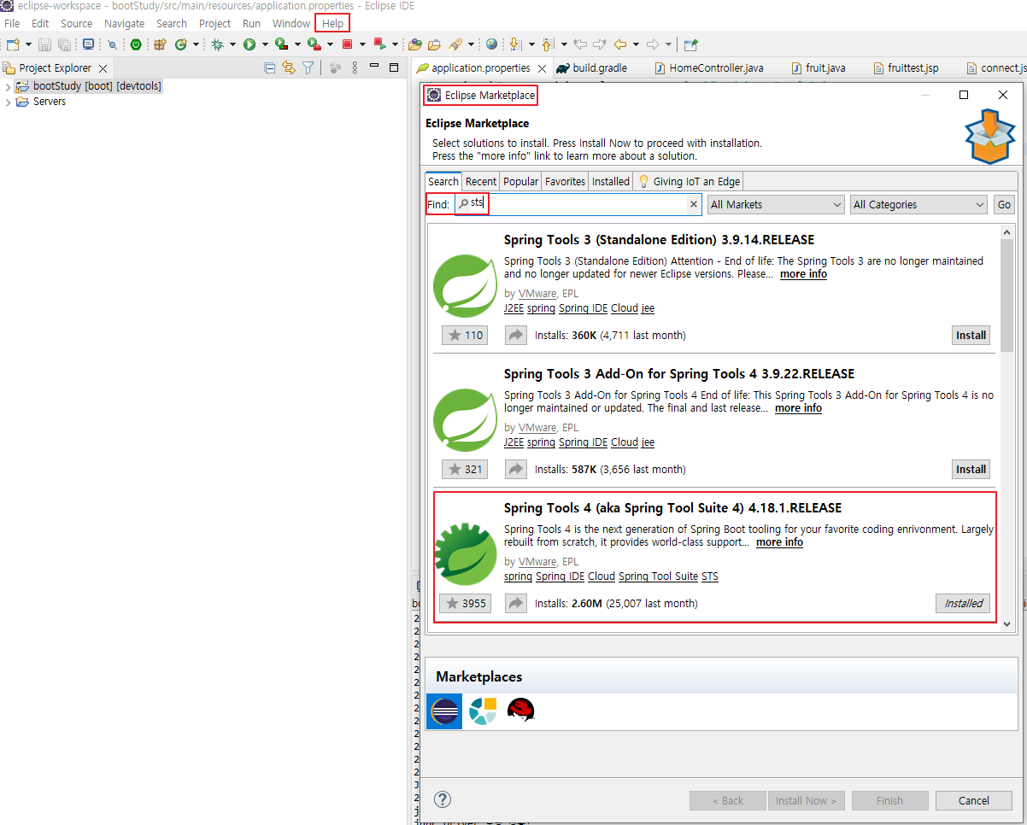The image size is (1027, 825).
Task: Clear the Find search field with X
Action: pos(694,204)
